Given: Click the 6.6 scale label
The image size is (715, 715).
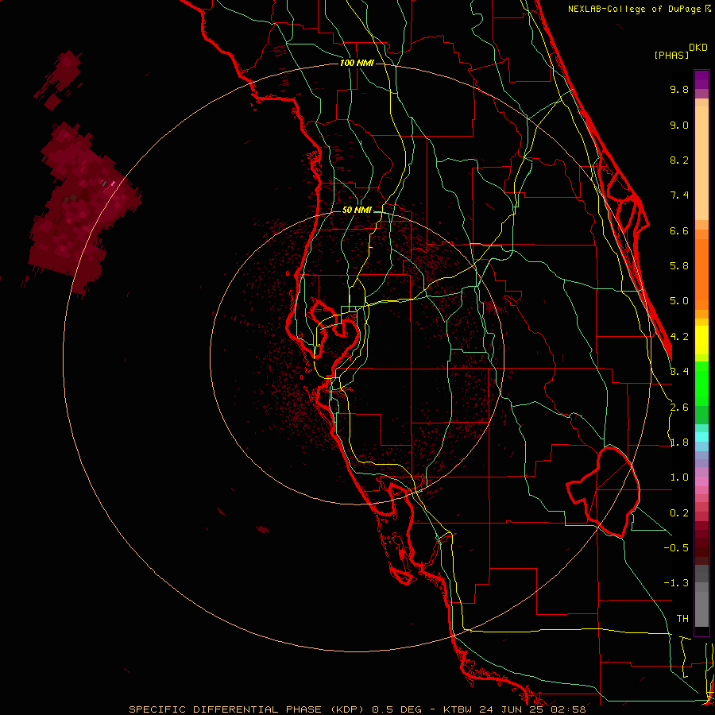Looking at the screenshot, I should pos(679,230).
